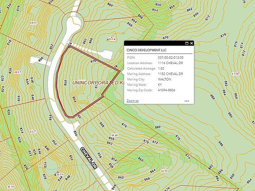This screenshot has height=191, width=255.
Task: Select the parcel labeled 1152
Action: click(164, 171)
